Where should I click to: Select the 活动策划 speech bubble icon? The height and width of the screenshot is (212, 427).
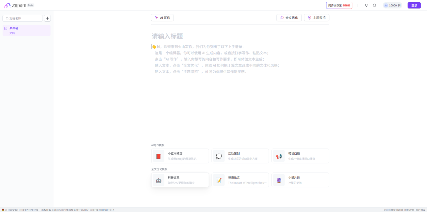(x=219, y=156)
